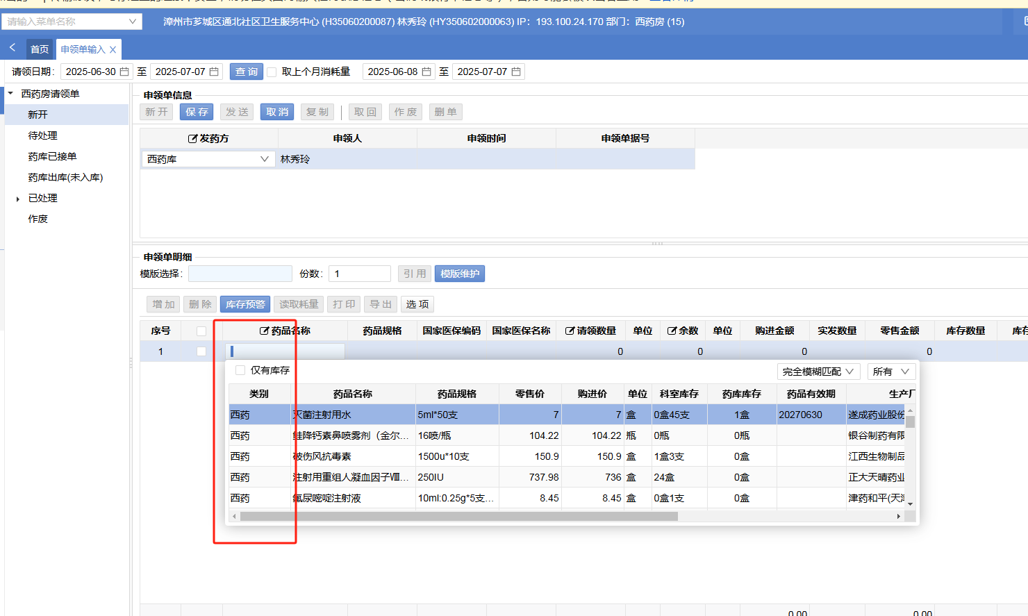Click the 删除 button
This screenshot has width=1028, height=616.
pos(200,304)
